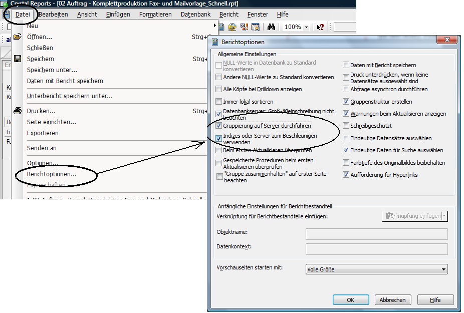Viewport: 464px width, 313px height.
Task: Enable Gespeicherte Prozeduren beim ersten Aktualisieren
Action: [218, 163]
